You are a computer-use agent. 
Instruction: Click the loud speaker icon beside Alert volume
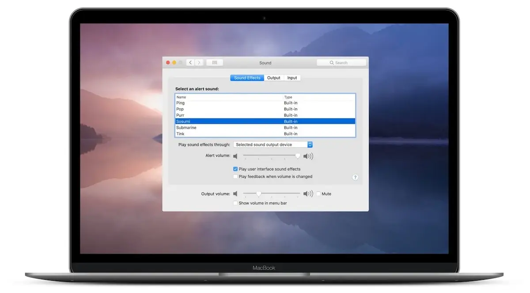click(308, 156)
